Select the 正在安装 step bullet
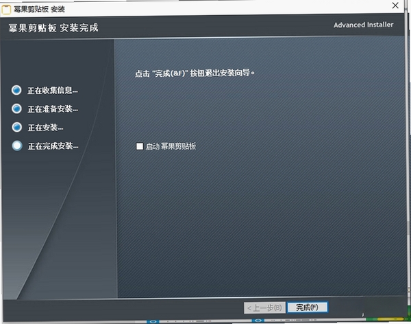Viewport: 411px width, 324px height. tap(17, 127)
